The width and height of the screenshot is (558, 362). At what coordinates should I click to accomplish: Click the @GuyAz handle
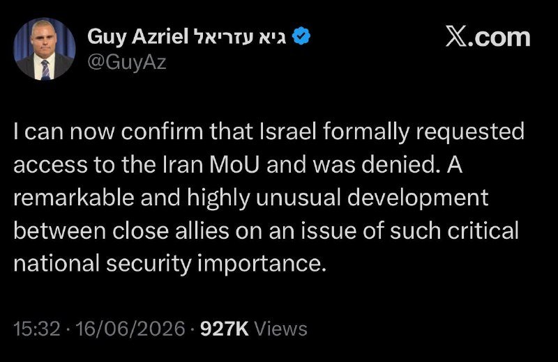pyautogui.click(x=127, y=63)
